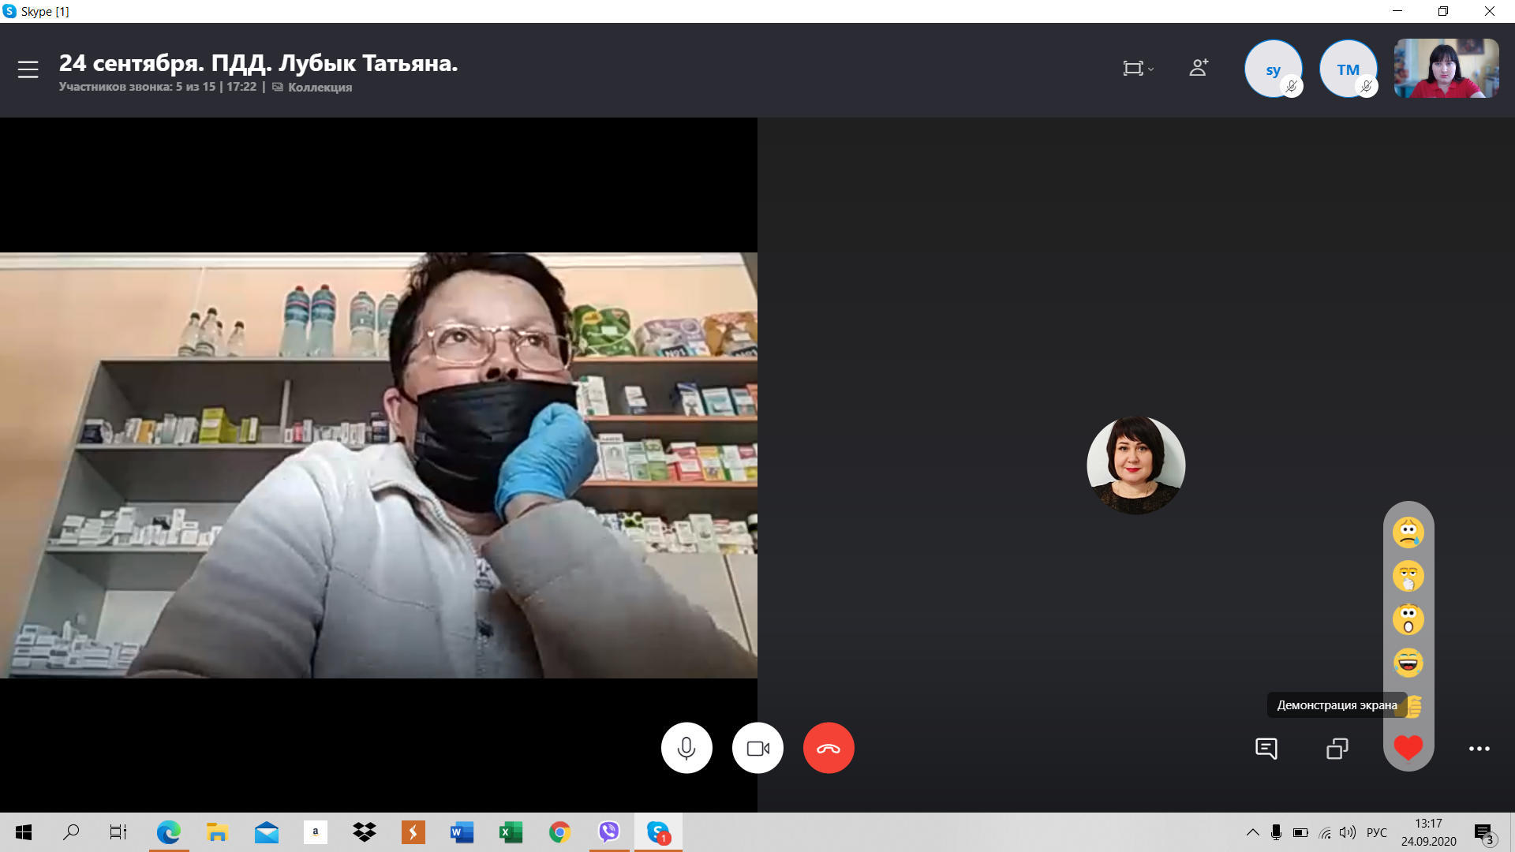Show hidden system tray icons
This screenshot has height=852, width=1515.
(x=1252, y=832)
